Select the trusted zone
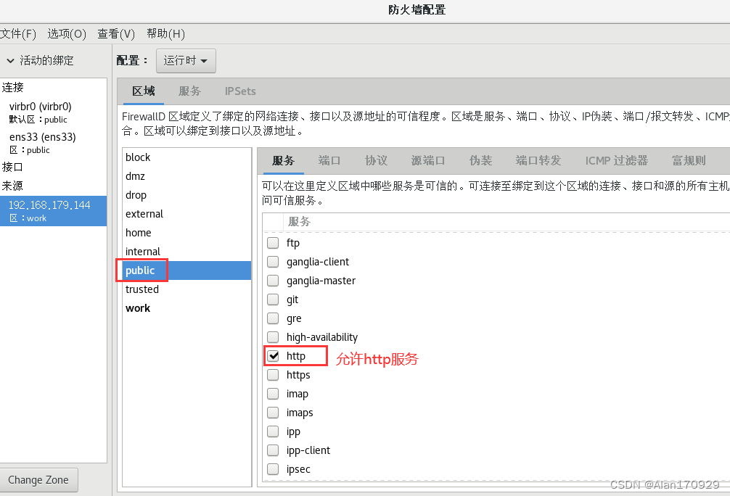This screenshot has height=496, width=730. click(186, 289)
